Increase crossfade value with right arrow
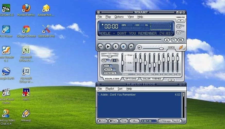The image size is (225, 129). click(117, 61)
